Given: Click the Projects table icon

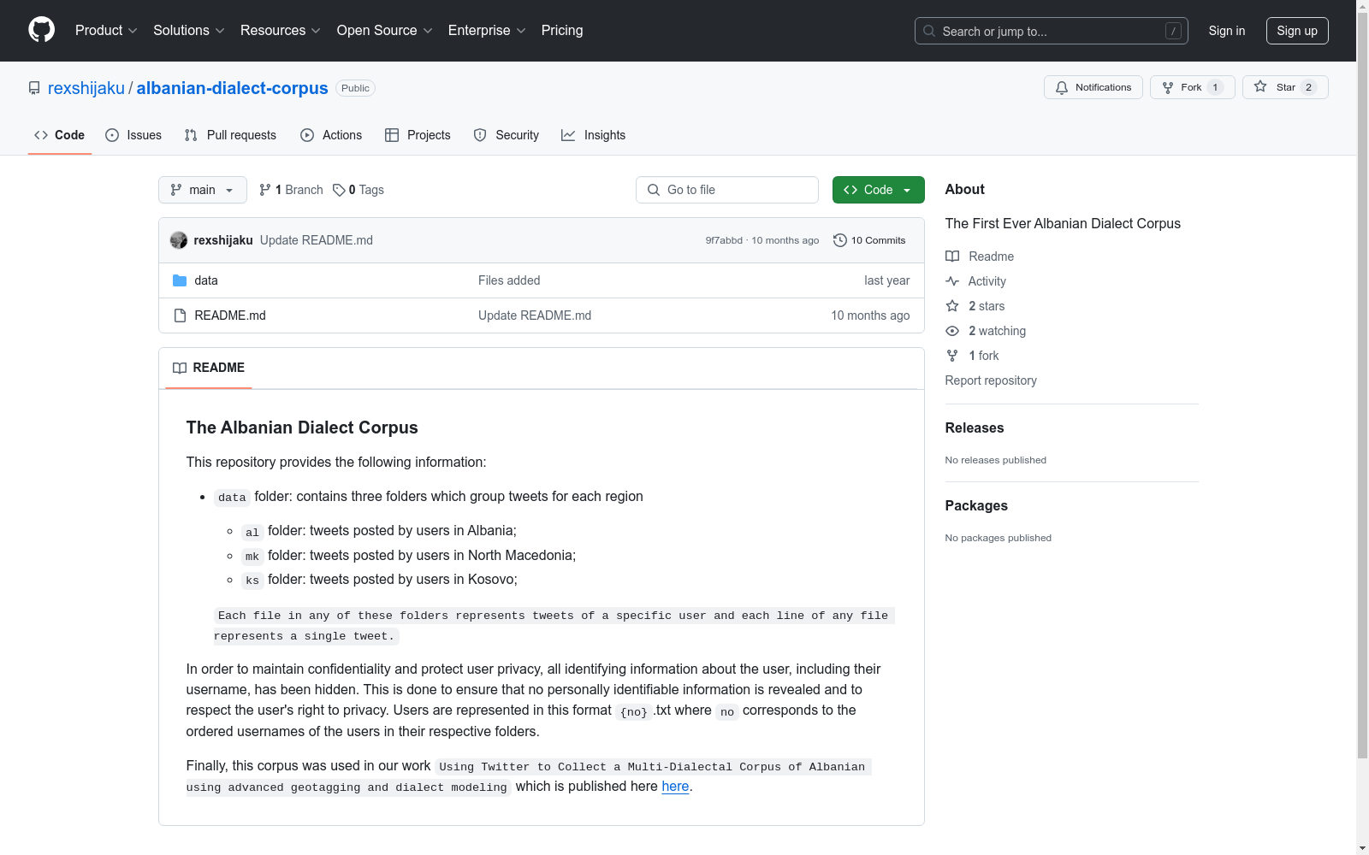Looking at the screenshot, I should pos(392,135).
